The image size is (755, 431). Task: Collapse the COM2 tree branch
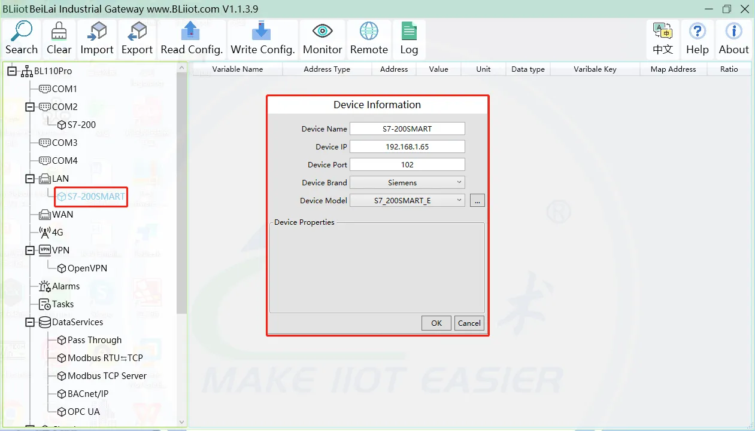click(x=30, y=107)
